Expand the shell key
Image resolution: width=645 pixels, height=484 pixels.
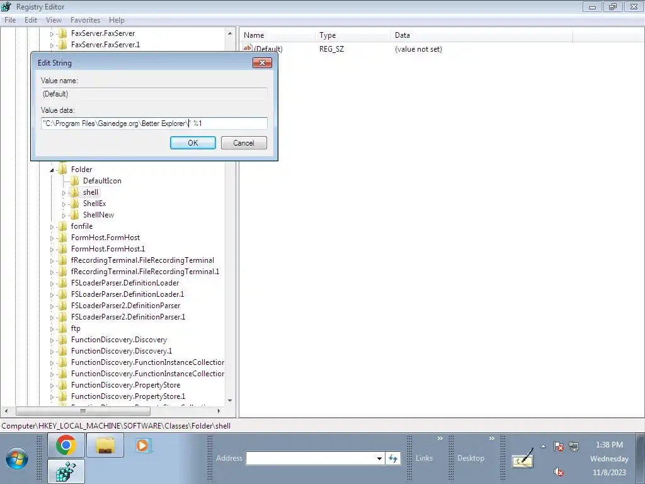(64, 193)
